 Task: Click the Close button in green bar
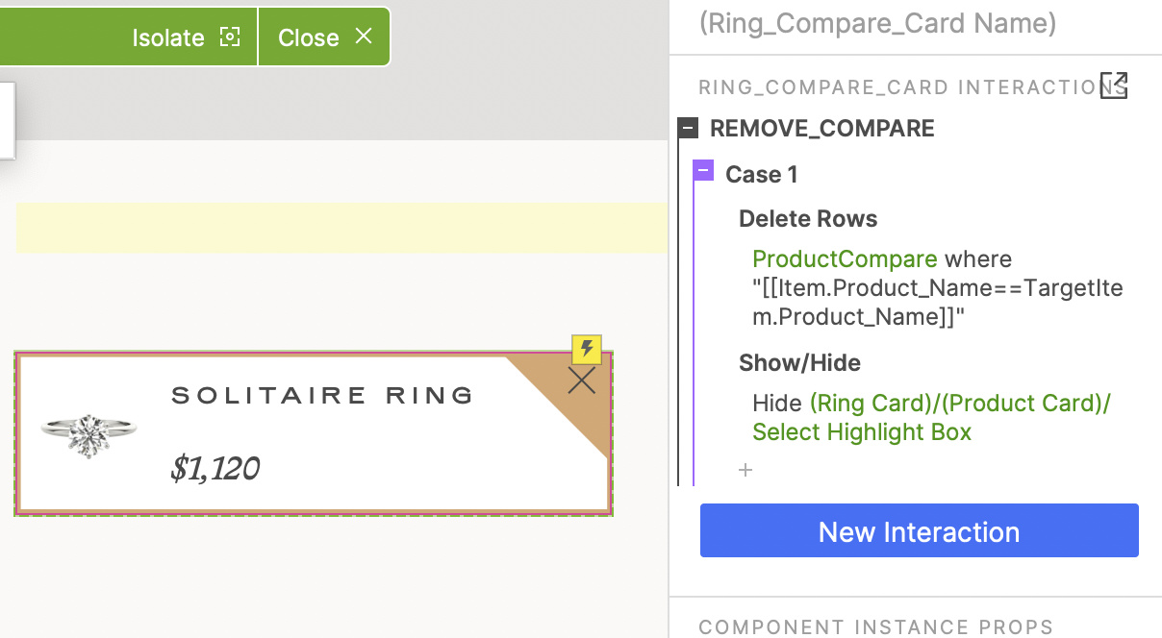click(x=324, y=37)
